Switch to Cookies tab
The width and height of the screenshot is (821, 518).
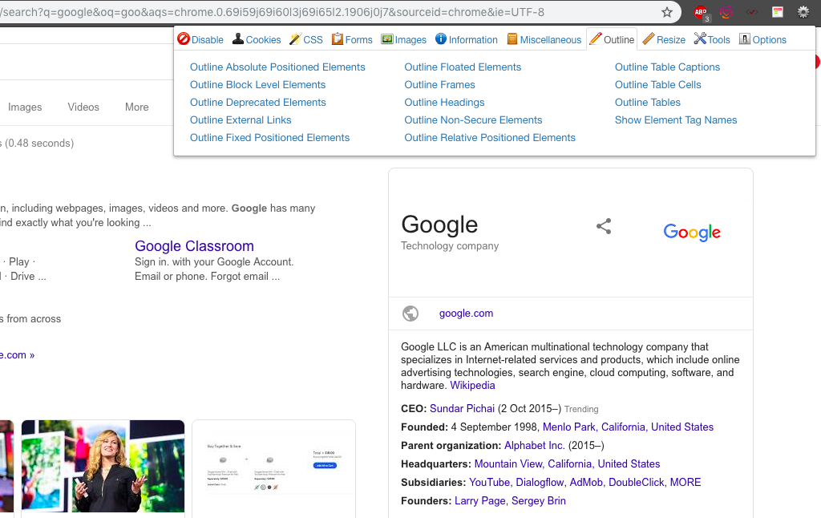point(257,39)
